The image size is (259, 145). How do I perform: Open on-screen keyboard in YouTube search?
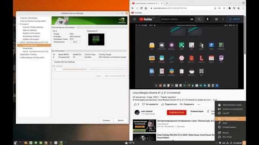pos(192,19)
